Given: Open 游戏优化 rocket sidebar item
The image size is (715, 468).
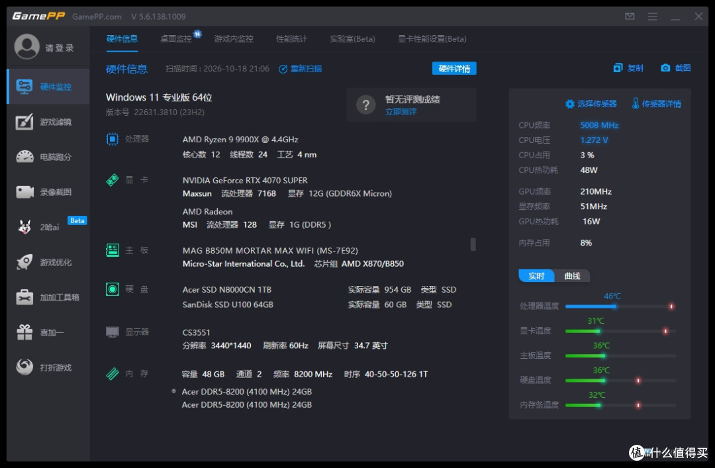Looking at the screenshot, I should tap(48, 262).
